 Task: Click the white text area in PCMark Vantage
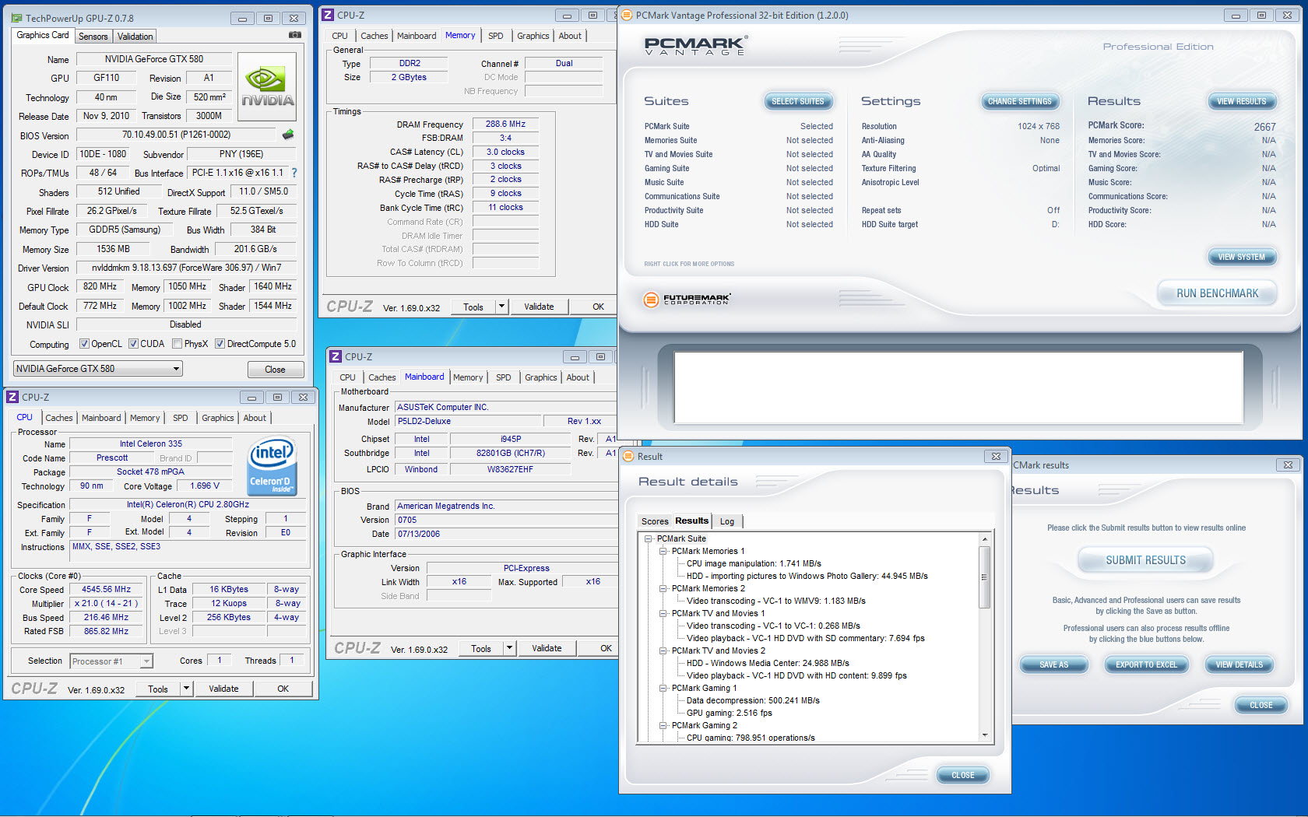point(958,387)
